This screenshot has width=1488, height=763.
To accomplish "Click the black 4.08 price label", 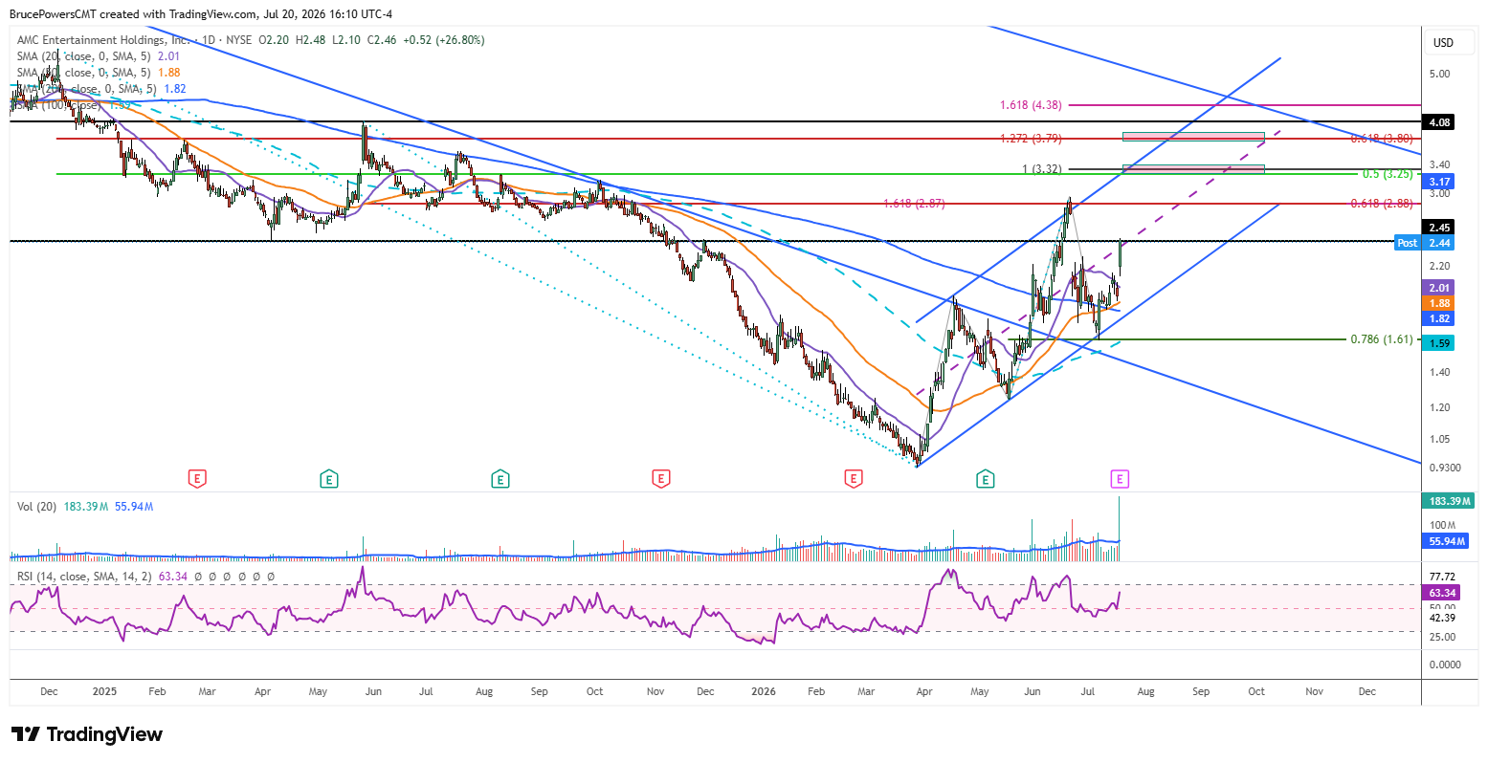I will tap(1440, 122).
